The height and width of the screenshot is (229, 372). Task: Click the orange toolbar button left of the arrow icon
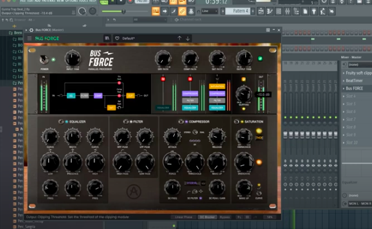156,11
